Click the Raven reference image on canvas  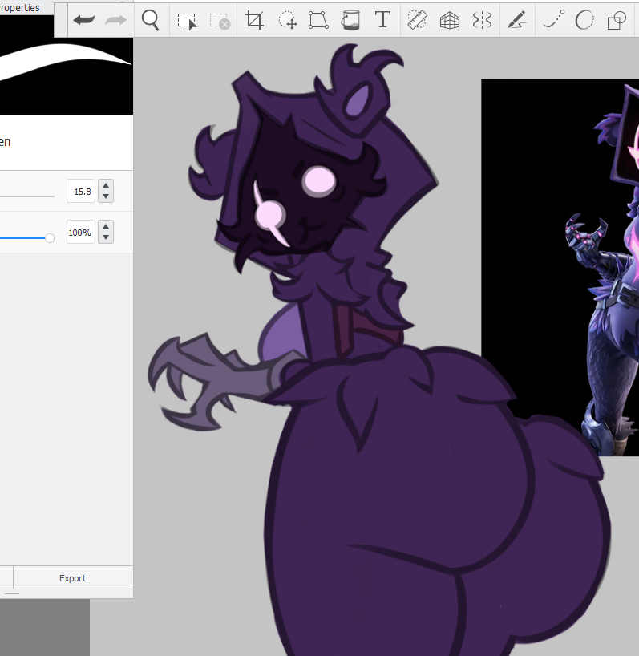[x=560, y=267]
